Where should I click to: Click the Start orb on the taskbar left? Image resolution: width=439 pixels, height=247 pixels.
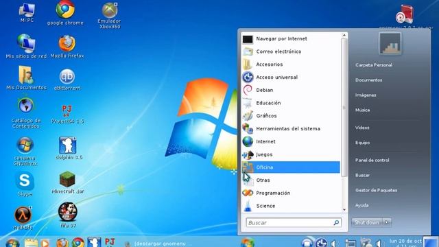pos(12,242)
